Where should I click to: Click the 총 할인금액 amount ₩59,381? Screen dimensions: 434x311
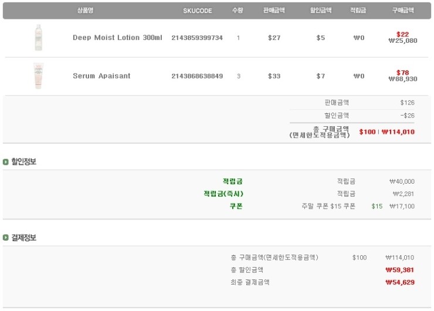pyautogui.click(x=400, y=270)
